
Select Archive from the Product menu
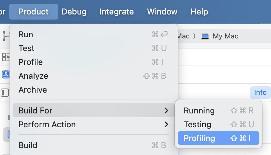[x=33, y=90]
